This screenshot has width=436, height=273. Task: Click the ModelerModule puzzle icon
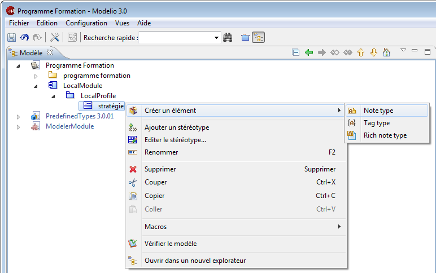click(x=36, y=126)
